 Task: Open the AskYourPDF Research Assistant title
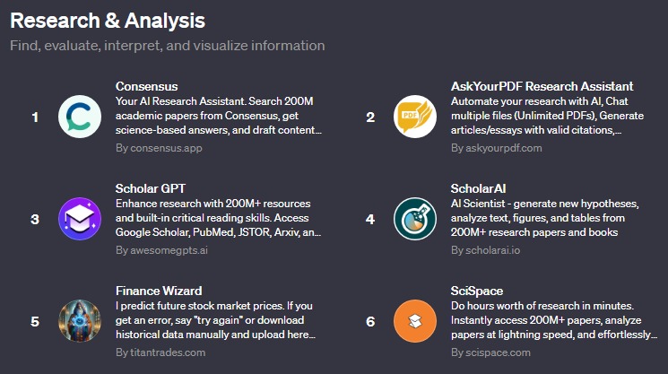click(542, 86)
